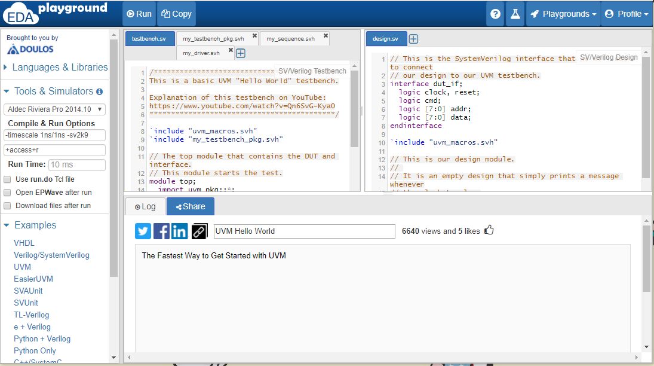Click the lab flask icon in the toolbar

[515, 13]
